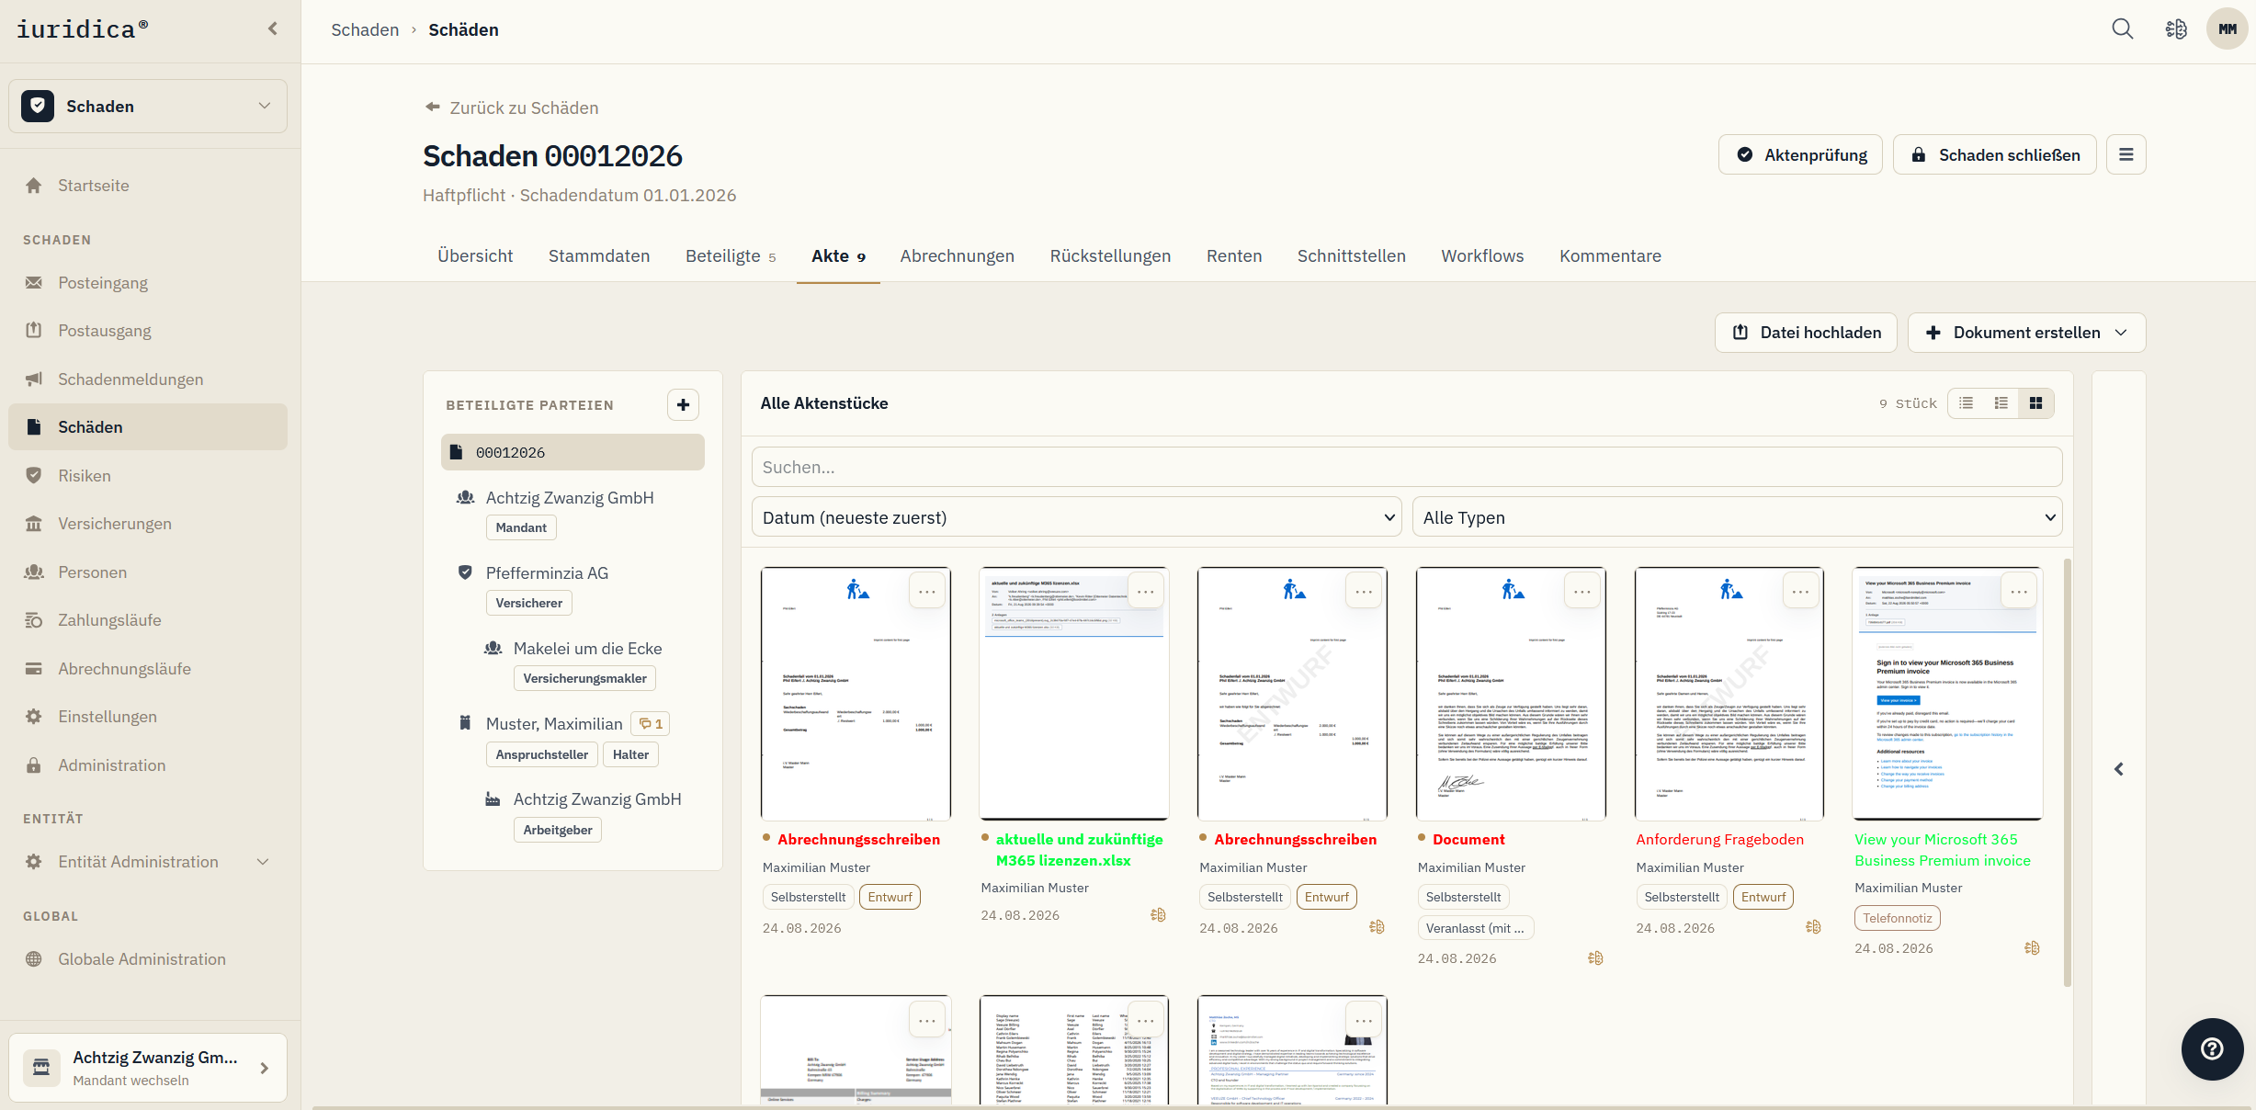Image resolution: width=2256 pixels, height=1110 pixels.
Task: Select Pfefferminzia AG party entry
Action: [547, 573]
